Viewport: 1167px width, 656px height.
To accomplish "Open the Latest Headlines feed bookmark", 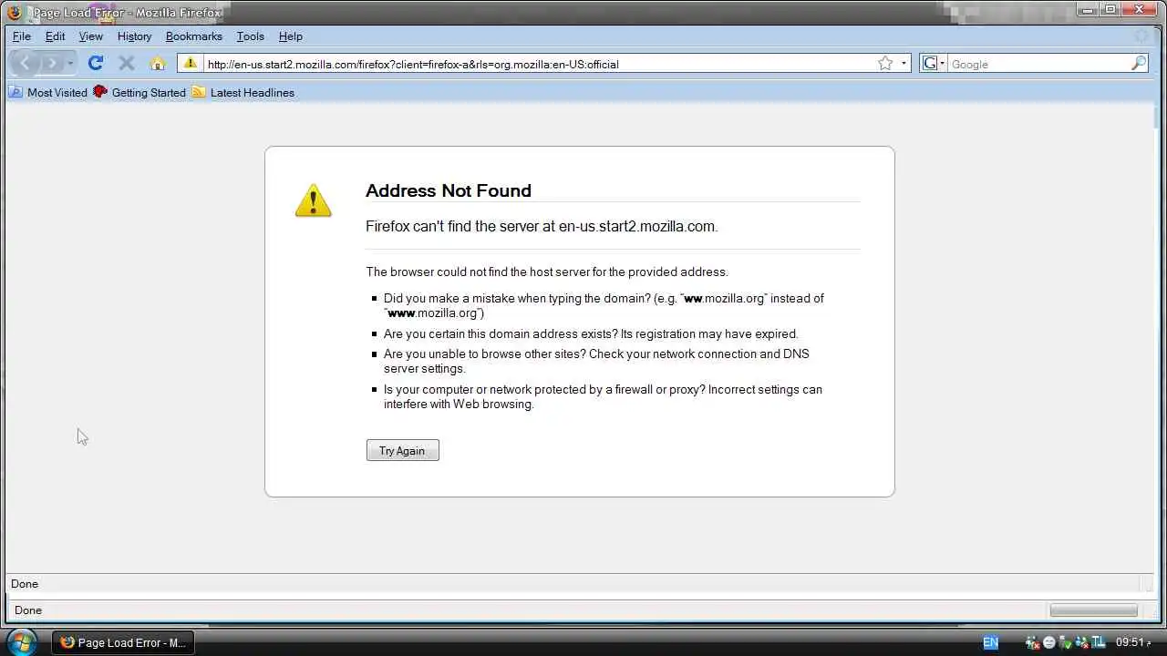I will click(243, 92).
